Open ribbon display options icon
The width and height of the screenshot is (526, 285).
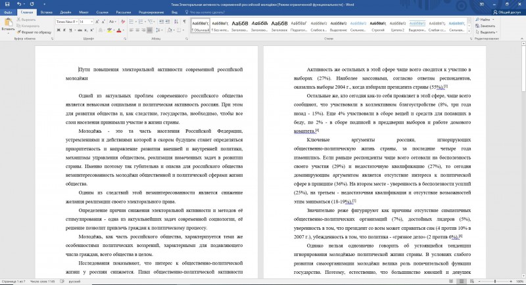click(482, 4)
